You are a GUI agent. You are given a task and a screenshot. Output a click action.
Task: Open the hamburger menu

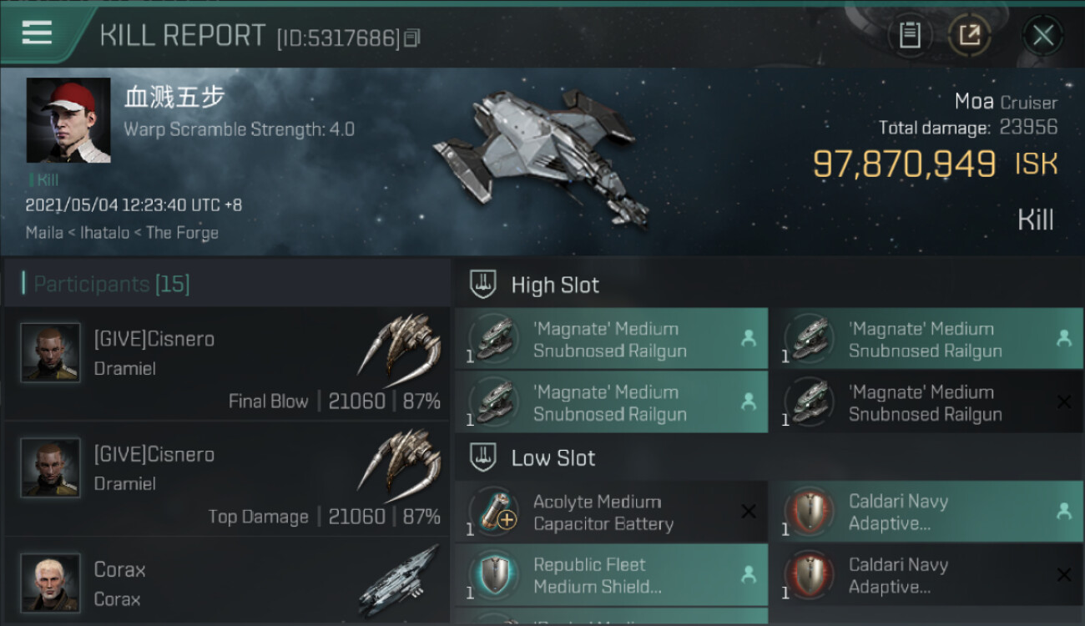tap(37, 33)
